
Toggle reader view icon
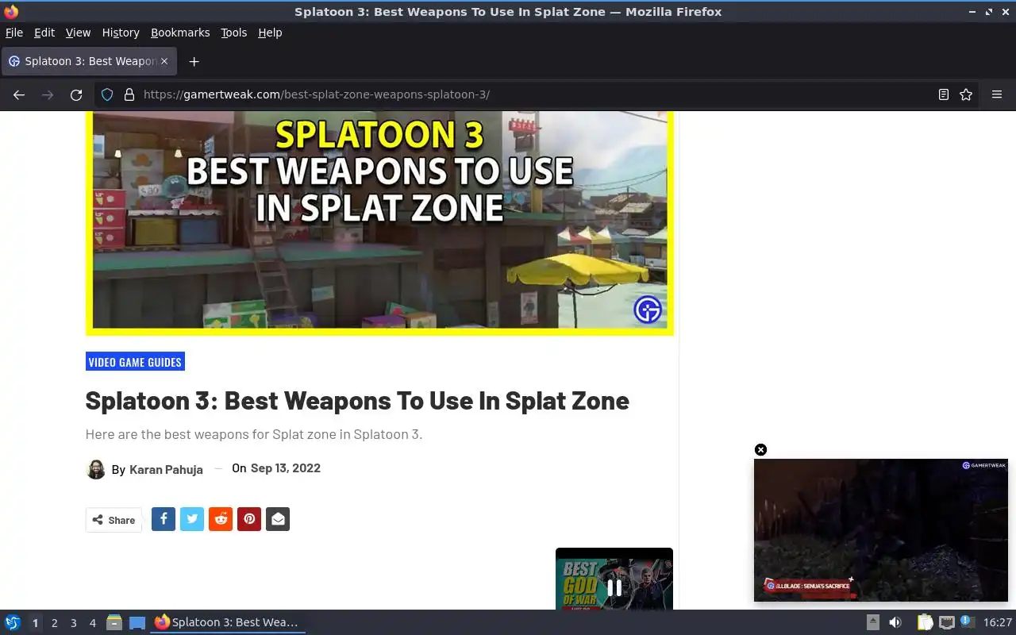point(944,94)
